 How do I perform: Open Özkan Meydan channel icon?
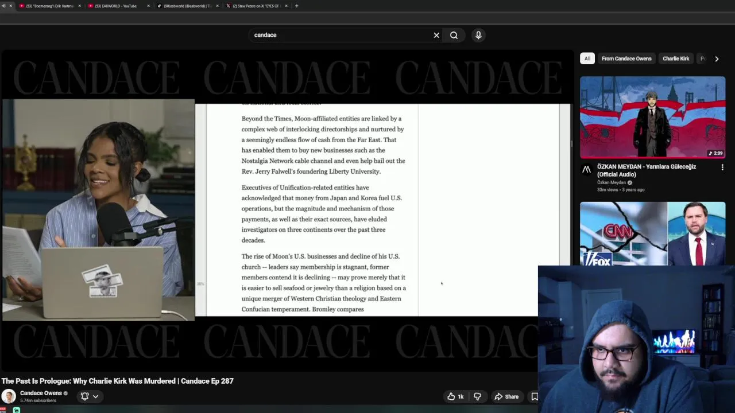(x=586, y=169)
